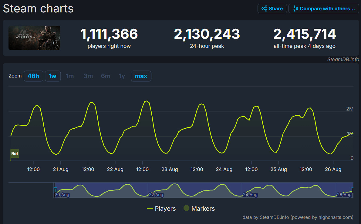This screenshot has height=224, width=361.
Task: Click the Rel release marker flag
Action: (x=15, y=153)
